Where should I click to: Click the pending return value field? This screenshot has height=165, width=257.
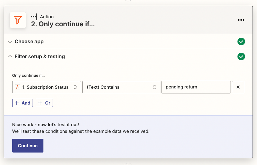click(x=196, y=87)
